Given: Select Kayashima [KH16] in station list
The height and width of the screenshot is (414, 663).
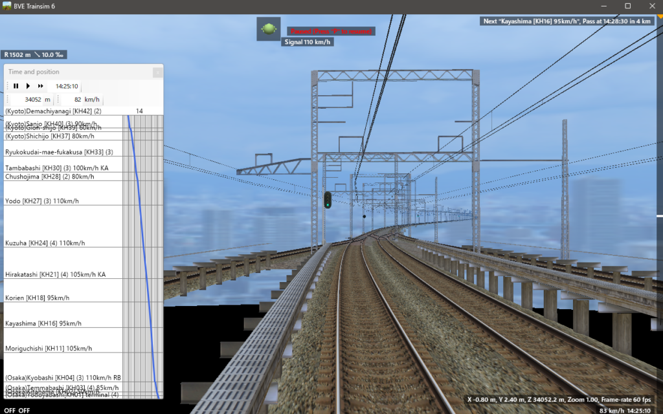Looking at the screenshot, I should click(x=44, y=323).
